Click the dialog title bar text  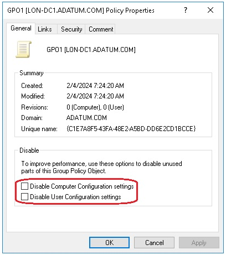point(81,11)
